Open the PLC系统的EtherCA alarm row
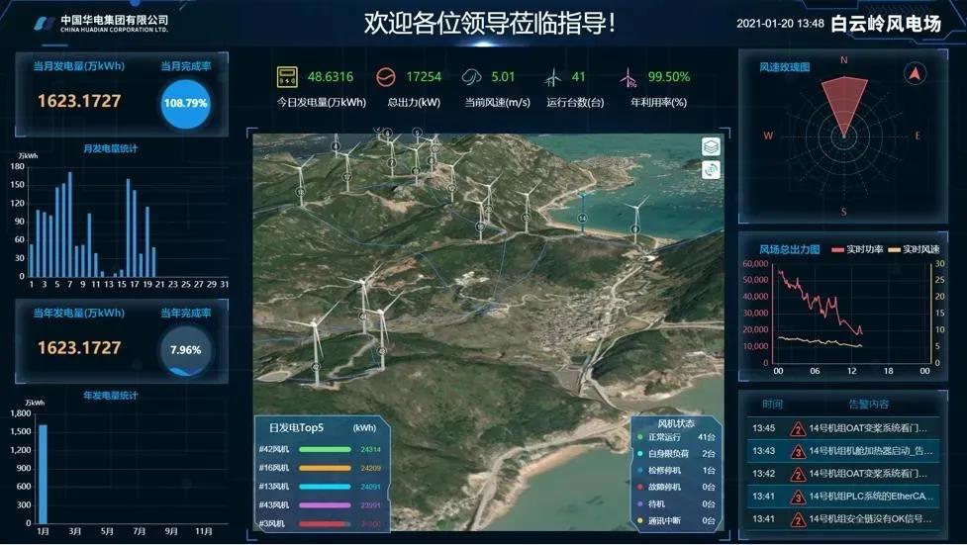Screen dimensions: 967x545 [x=843, y=497]
